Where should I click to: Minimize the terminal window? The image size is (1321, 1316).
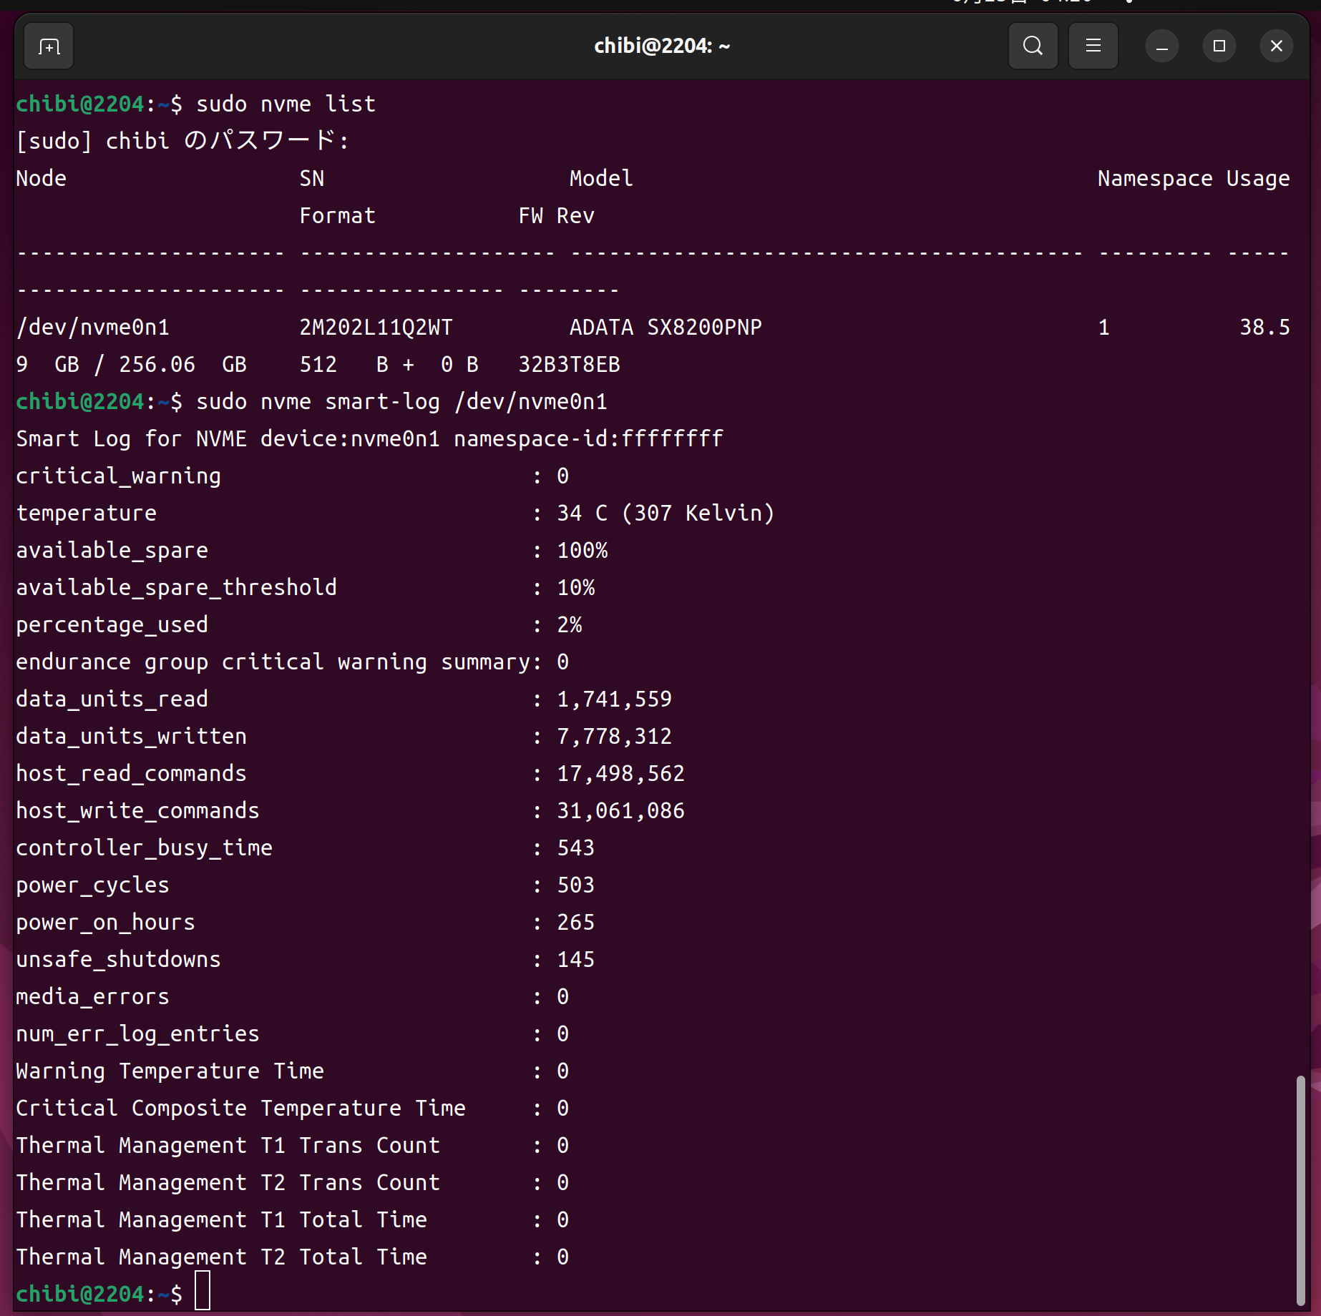(1161, 46)
